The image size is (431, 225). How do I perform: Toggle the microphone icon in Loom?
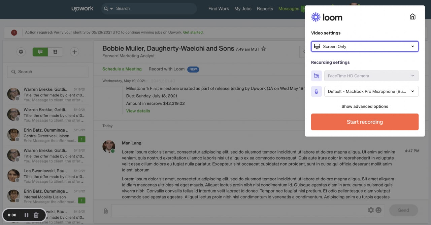(317, 91)
